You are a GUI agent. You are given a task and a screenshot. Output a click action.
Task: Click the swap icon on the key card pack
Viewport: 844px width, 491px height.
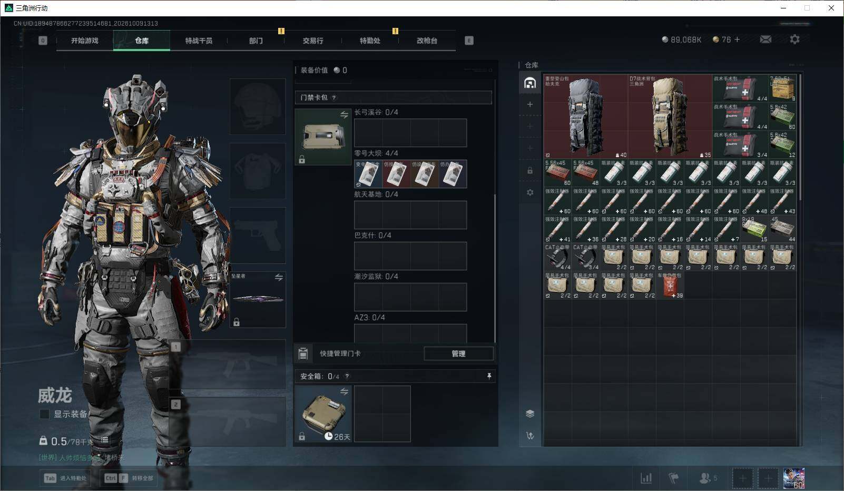tap(344, 115)
